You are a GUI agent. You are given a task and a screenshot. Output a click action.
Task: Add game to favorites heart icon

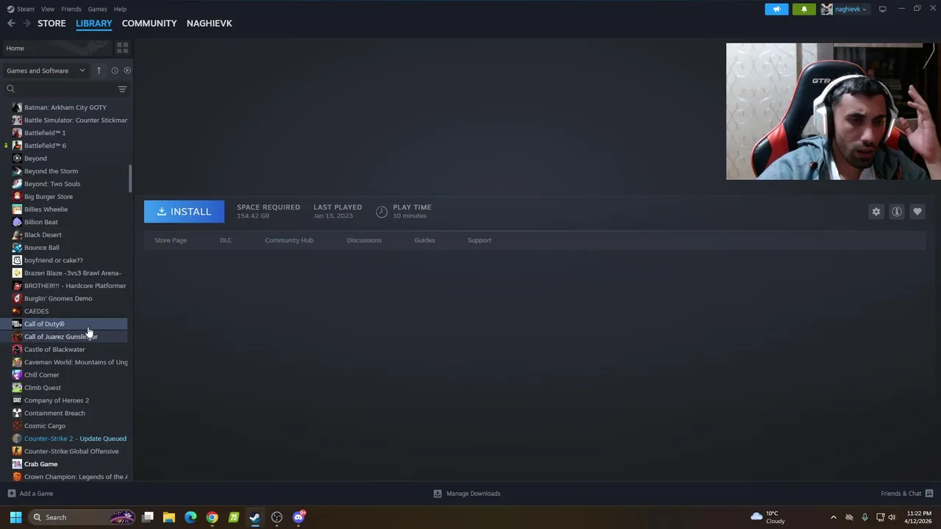point(917,212)
